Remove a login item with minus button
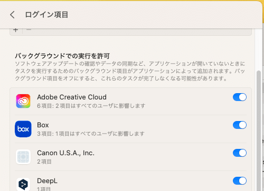The width and height of the screenshot is (264, 191). click(x=29, y=30)
